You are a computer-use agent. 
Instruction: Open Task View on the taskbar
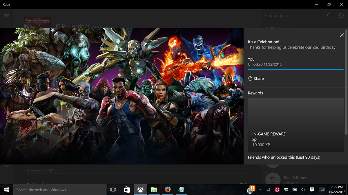[113, 190]
